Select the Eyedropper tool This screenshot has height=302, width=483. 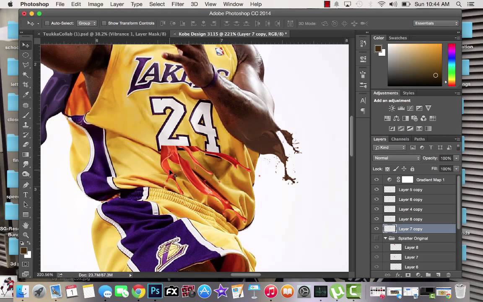[26, 95]
